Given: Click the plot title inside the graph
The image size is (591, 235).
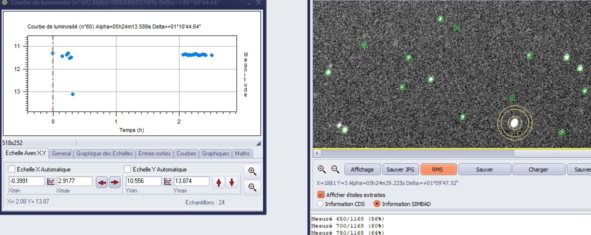Looking at the screenshot, I should (x=114, y=27).
